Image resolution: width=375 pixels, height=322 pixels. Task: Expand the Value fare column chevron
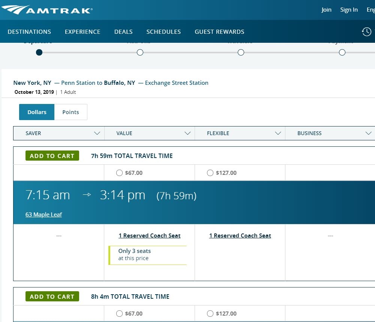coord(187,133)
